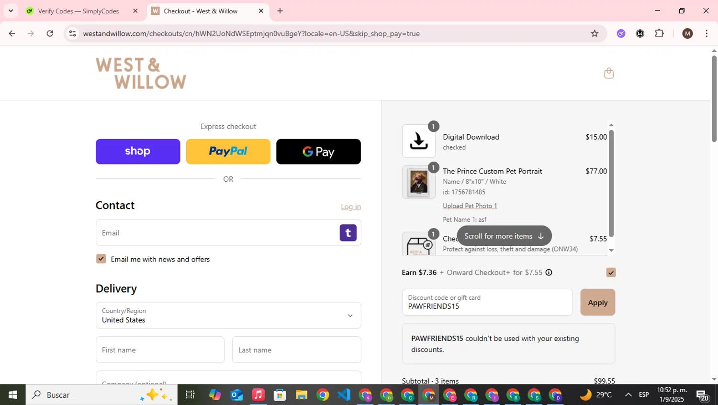Show hidden system tray icons
The image size is (718, 405).
628,395
